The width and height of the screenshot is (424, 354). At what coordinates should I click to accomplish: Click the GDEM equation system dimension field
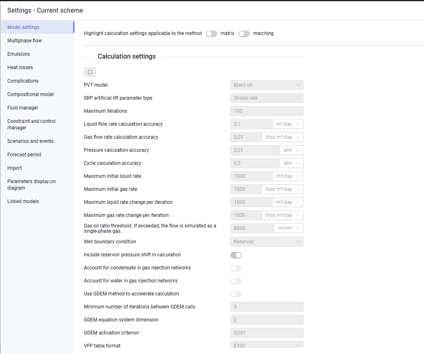pos(267,320)
